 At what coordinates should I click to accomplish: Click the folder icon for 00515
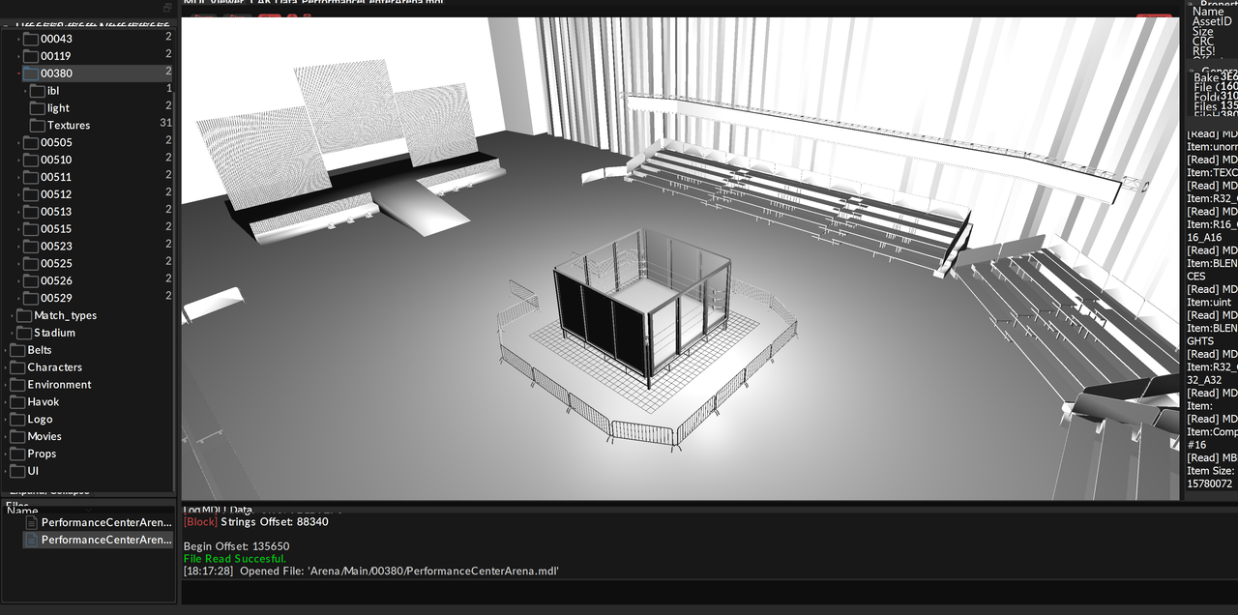pos(31,229)
